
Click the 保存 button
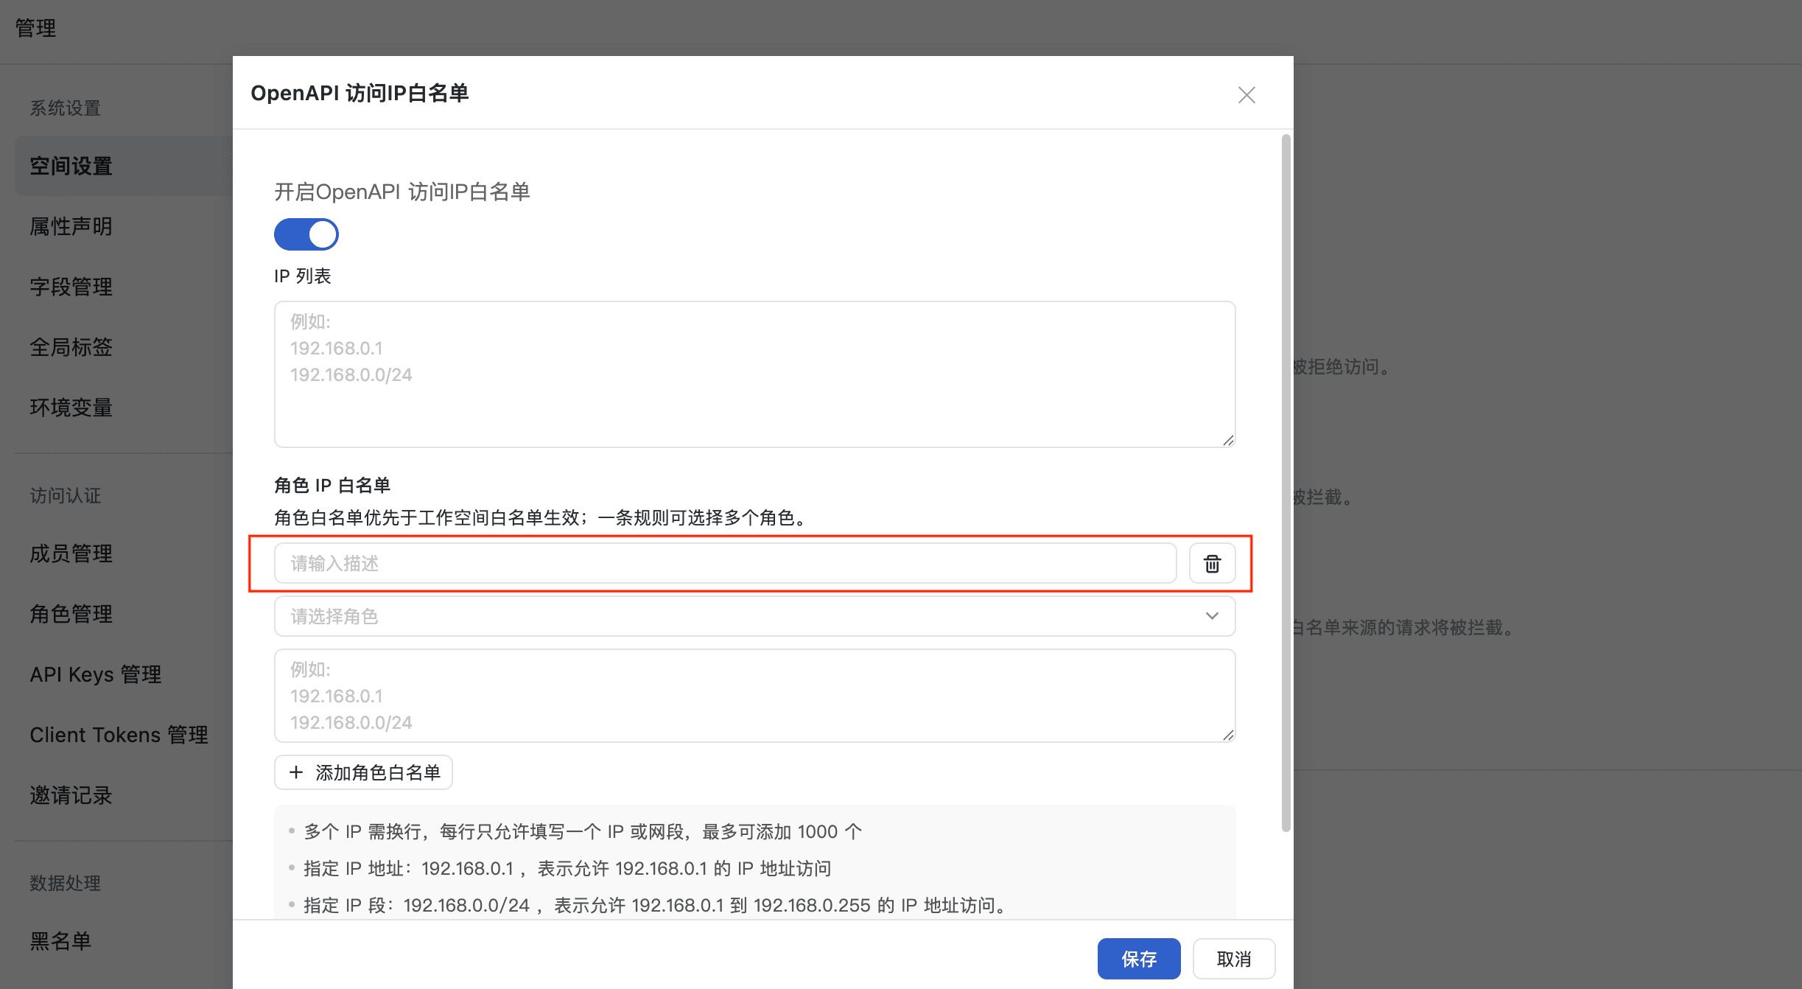click(1139, 959)
